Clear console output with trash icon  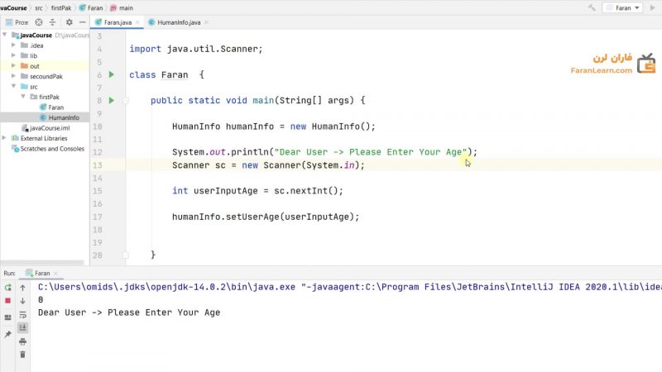click(23, 354)
